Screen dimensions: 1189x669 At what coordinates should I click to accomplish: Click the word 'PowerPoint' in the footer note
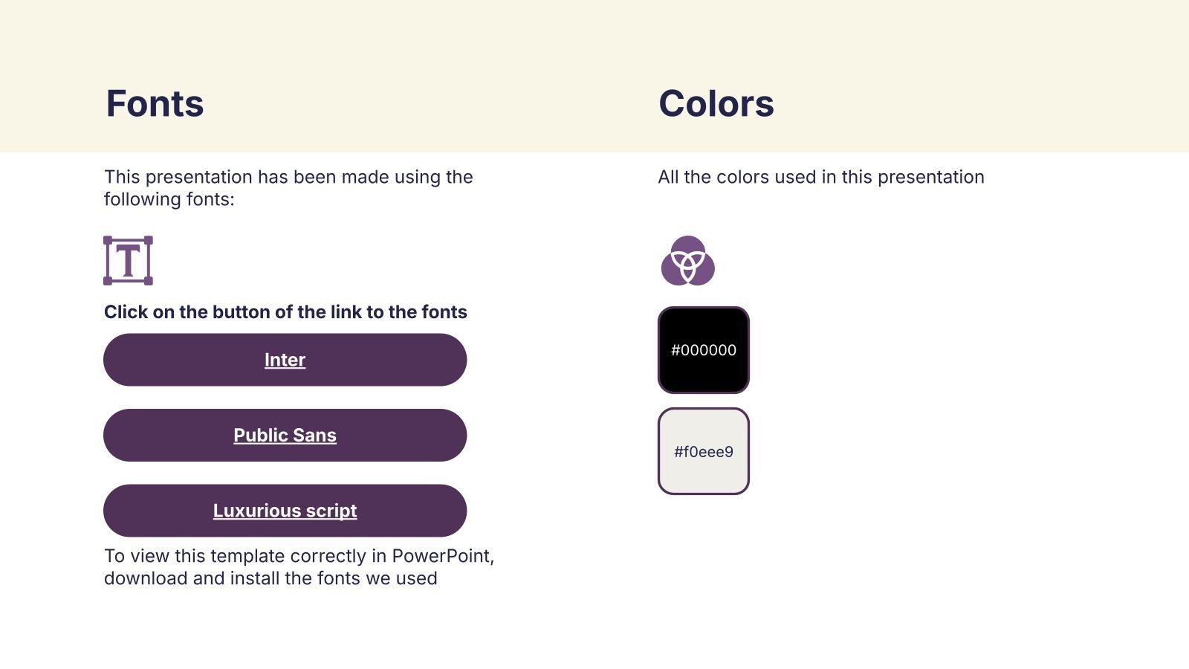[x=441, y=556]
